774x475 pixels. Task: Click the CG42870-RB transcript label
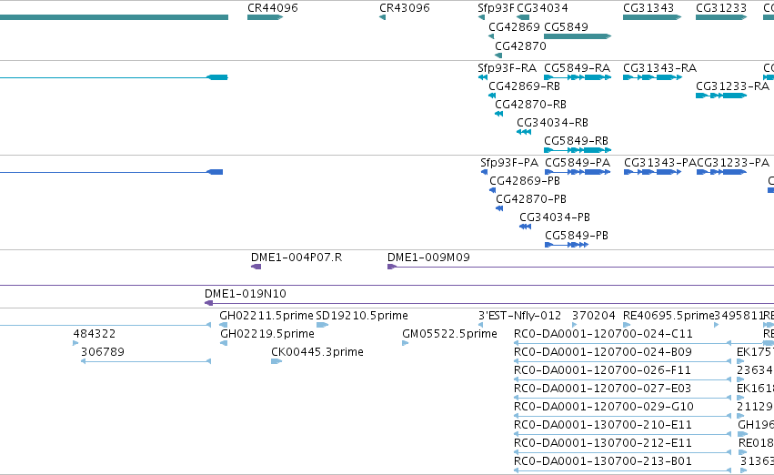click(530, 104)
